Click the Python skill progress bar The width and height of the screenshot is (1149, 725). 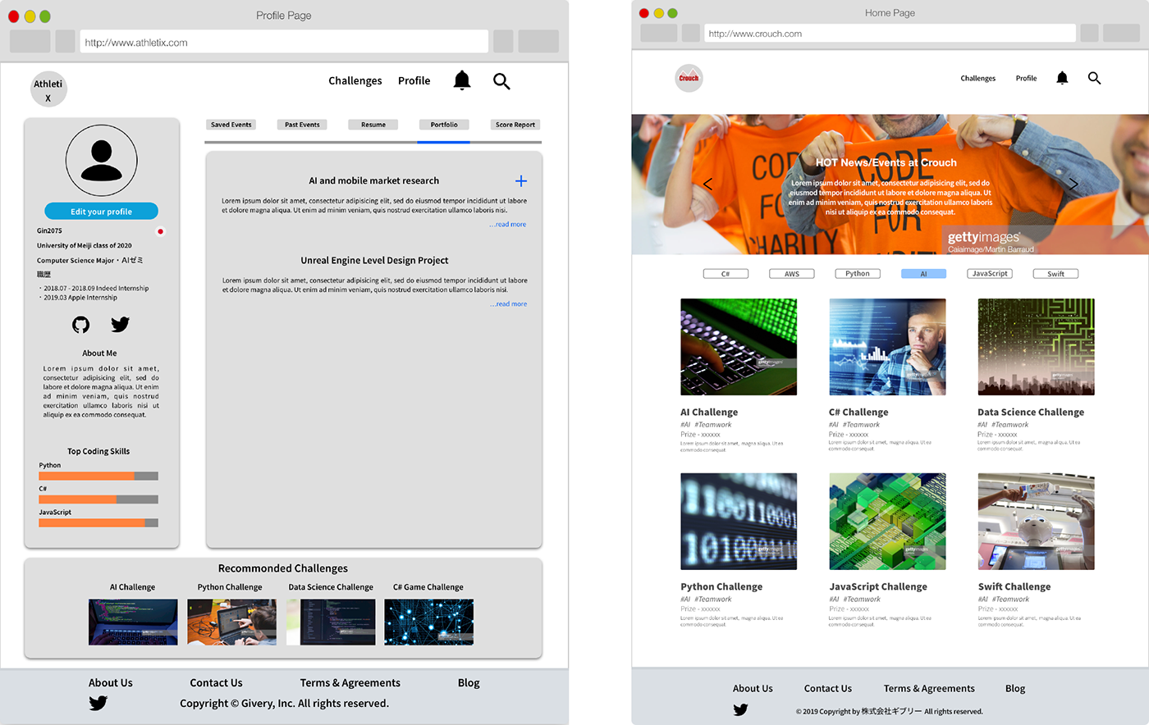(98, 476)
